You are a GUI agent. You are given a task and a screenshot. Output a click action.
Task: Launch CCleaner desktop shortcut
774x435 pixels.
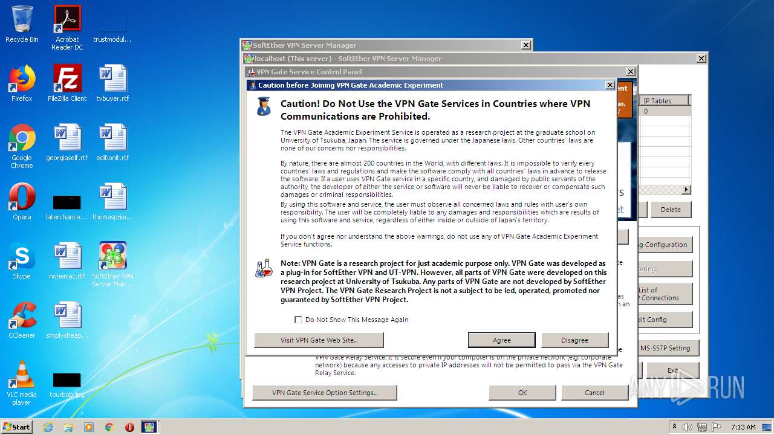pos(22,320)
